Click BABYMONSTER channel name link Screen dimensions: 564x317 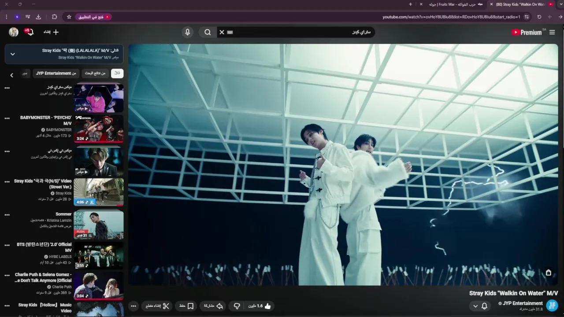click(59, 130)
